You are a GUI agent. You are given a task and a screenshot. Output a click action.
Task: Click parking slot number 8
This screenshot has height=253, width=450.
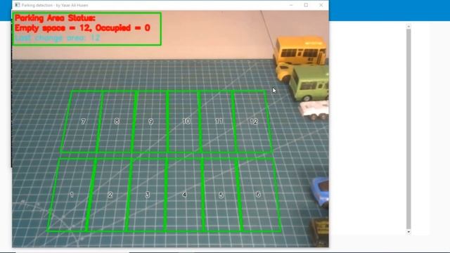(117, 121)
